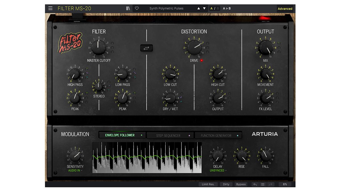Screen dimensions: 341x192
Task: Click the Fall knob
Action: click(265, 156)
